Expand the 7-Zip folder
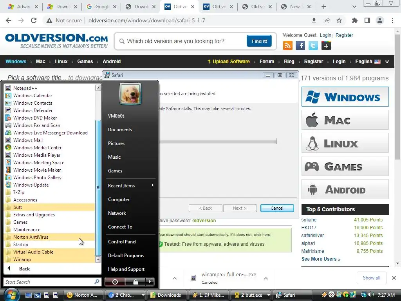The height and width of the screenshot is (301, 401). tap(18, 192)
